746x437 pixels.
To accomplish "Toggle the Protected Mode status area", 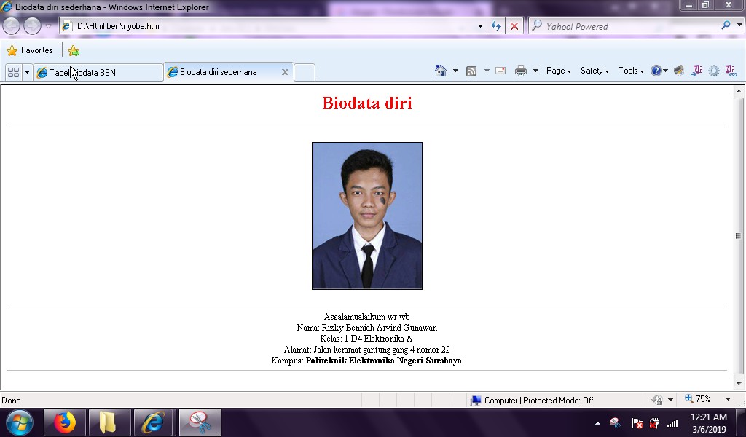I will click(541, 400).
